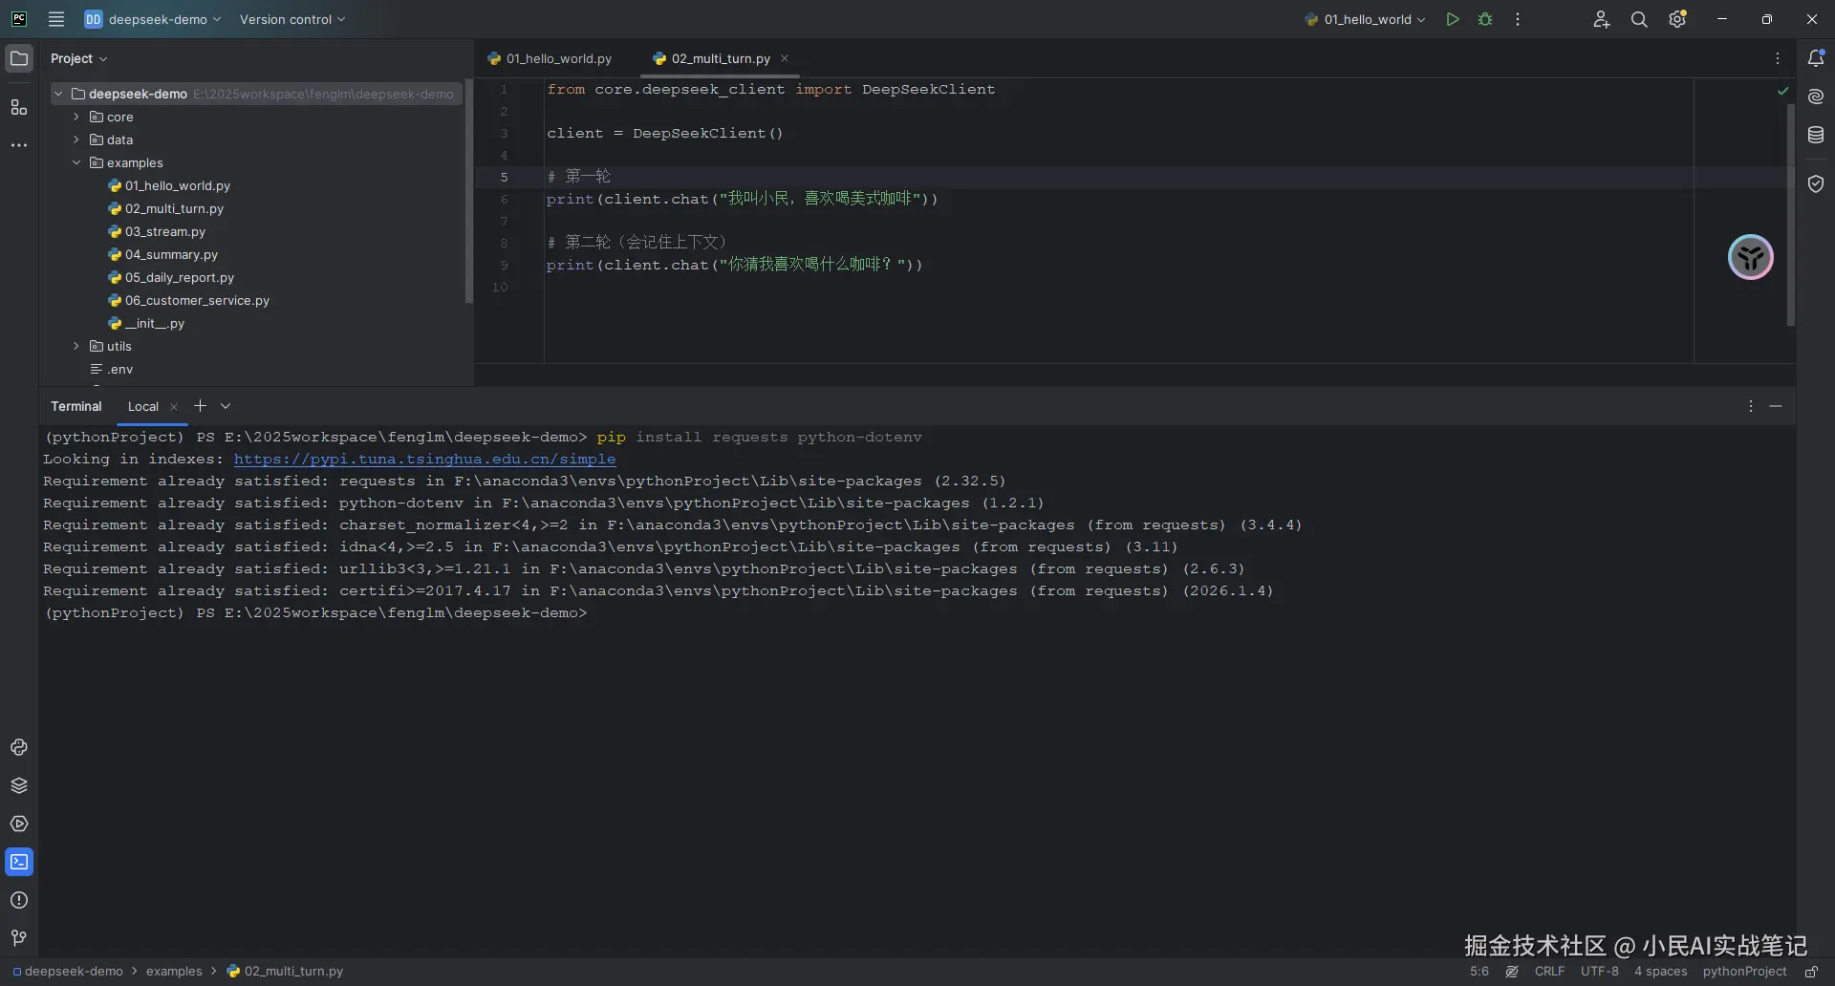Open the AI Assistant spiral icon

(x=1816, y=96)
